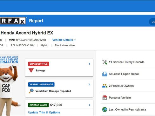The image size is (155, 116).
Task: Click the Report header title
Action: pyautogui.click(x=36, y=21)
